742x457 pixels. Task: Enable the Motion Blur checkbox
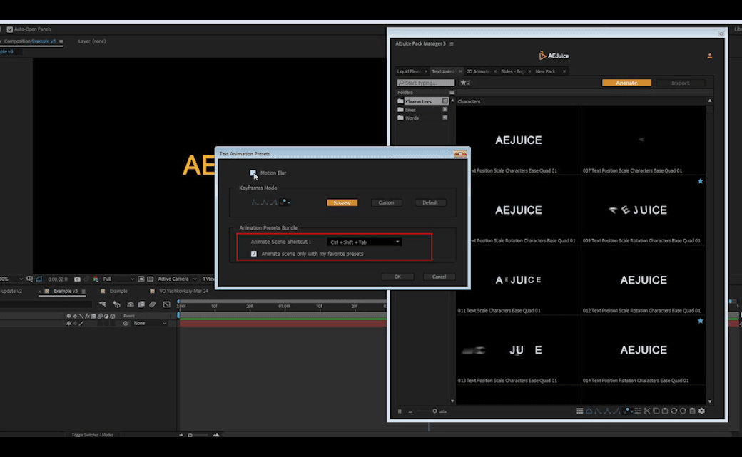pos(253,173)
